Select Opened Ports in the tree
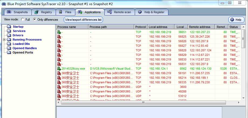The image size is (248, 118). click(x=23, y=52)
